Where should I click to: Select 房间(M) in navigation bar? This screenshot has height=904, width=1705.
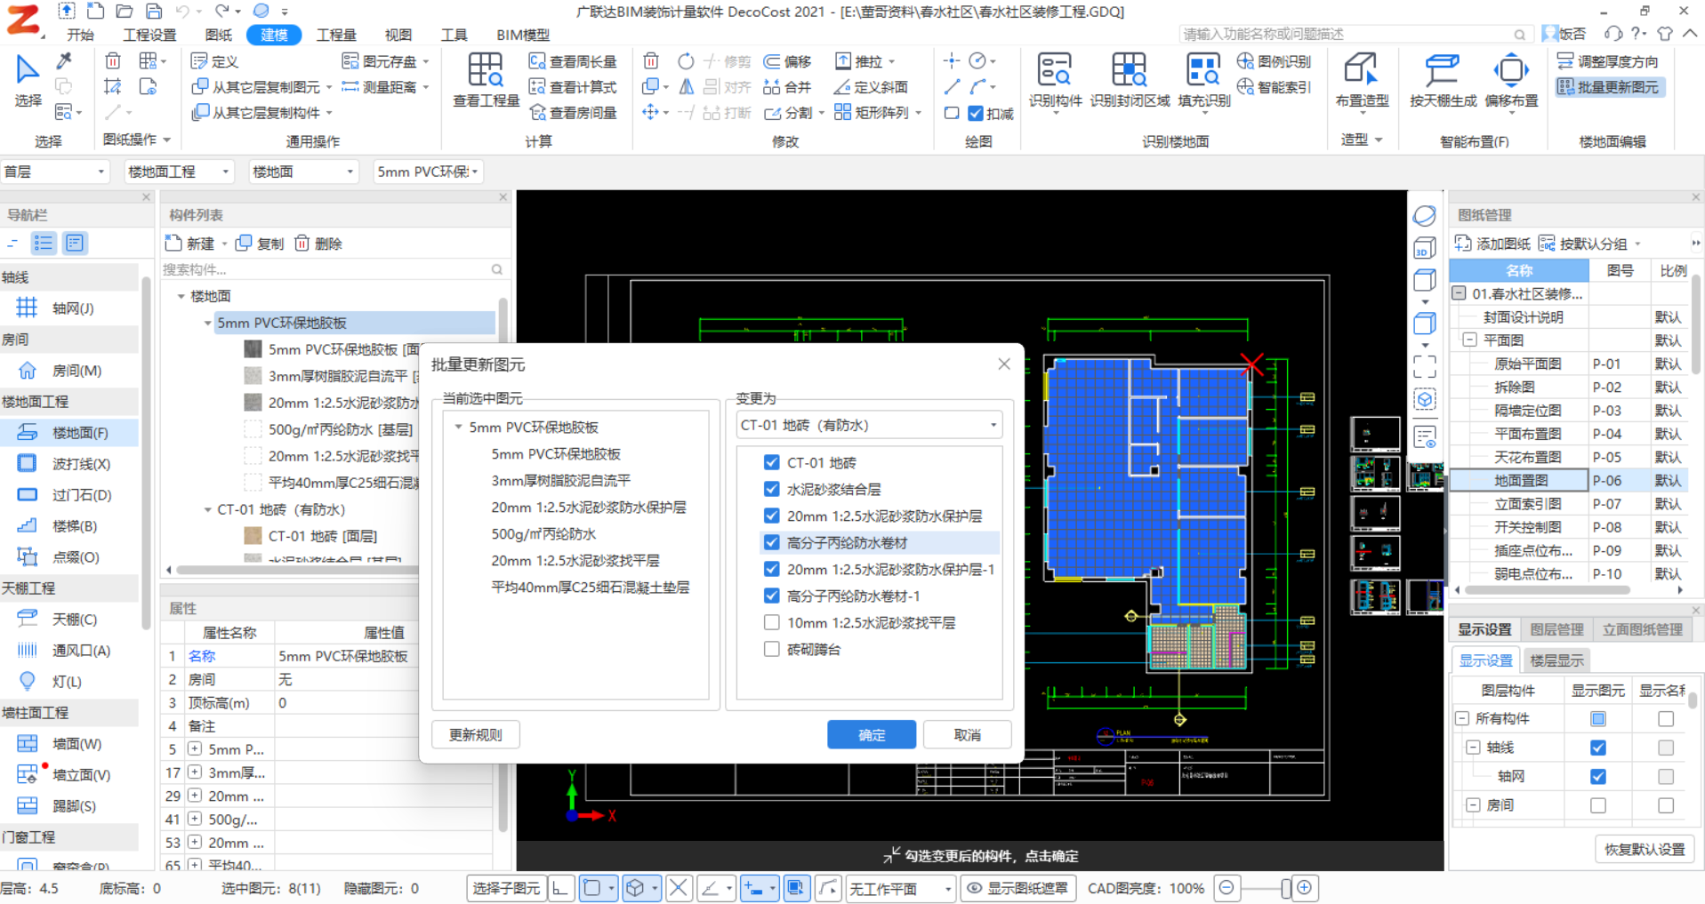click(69, 371)
